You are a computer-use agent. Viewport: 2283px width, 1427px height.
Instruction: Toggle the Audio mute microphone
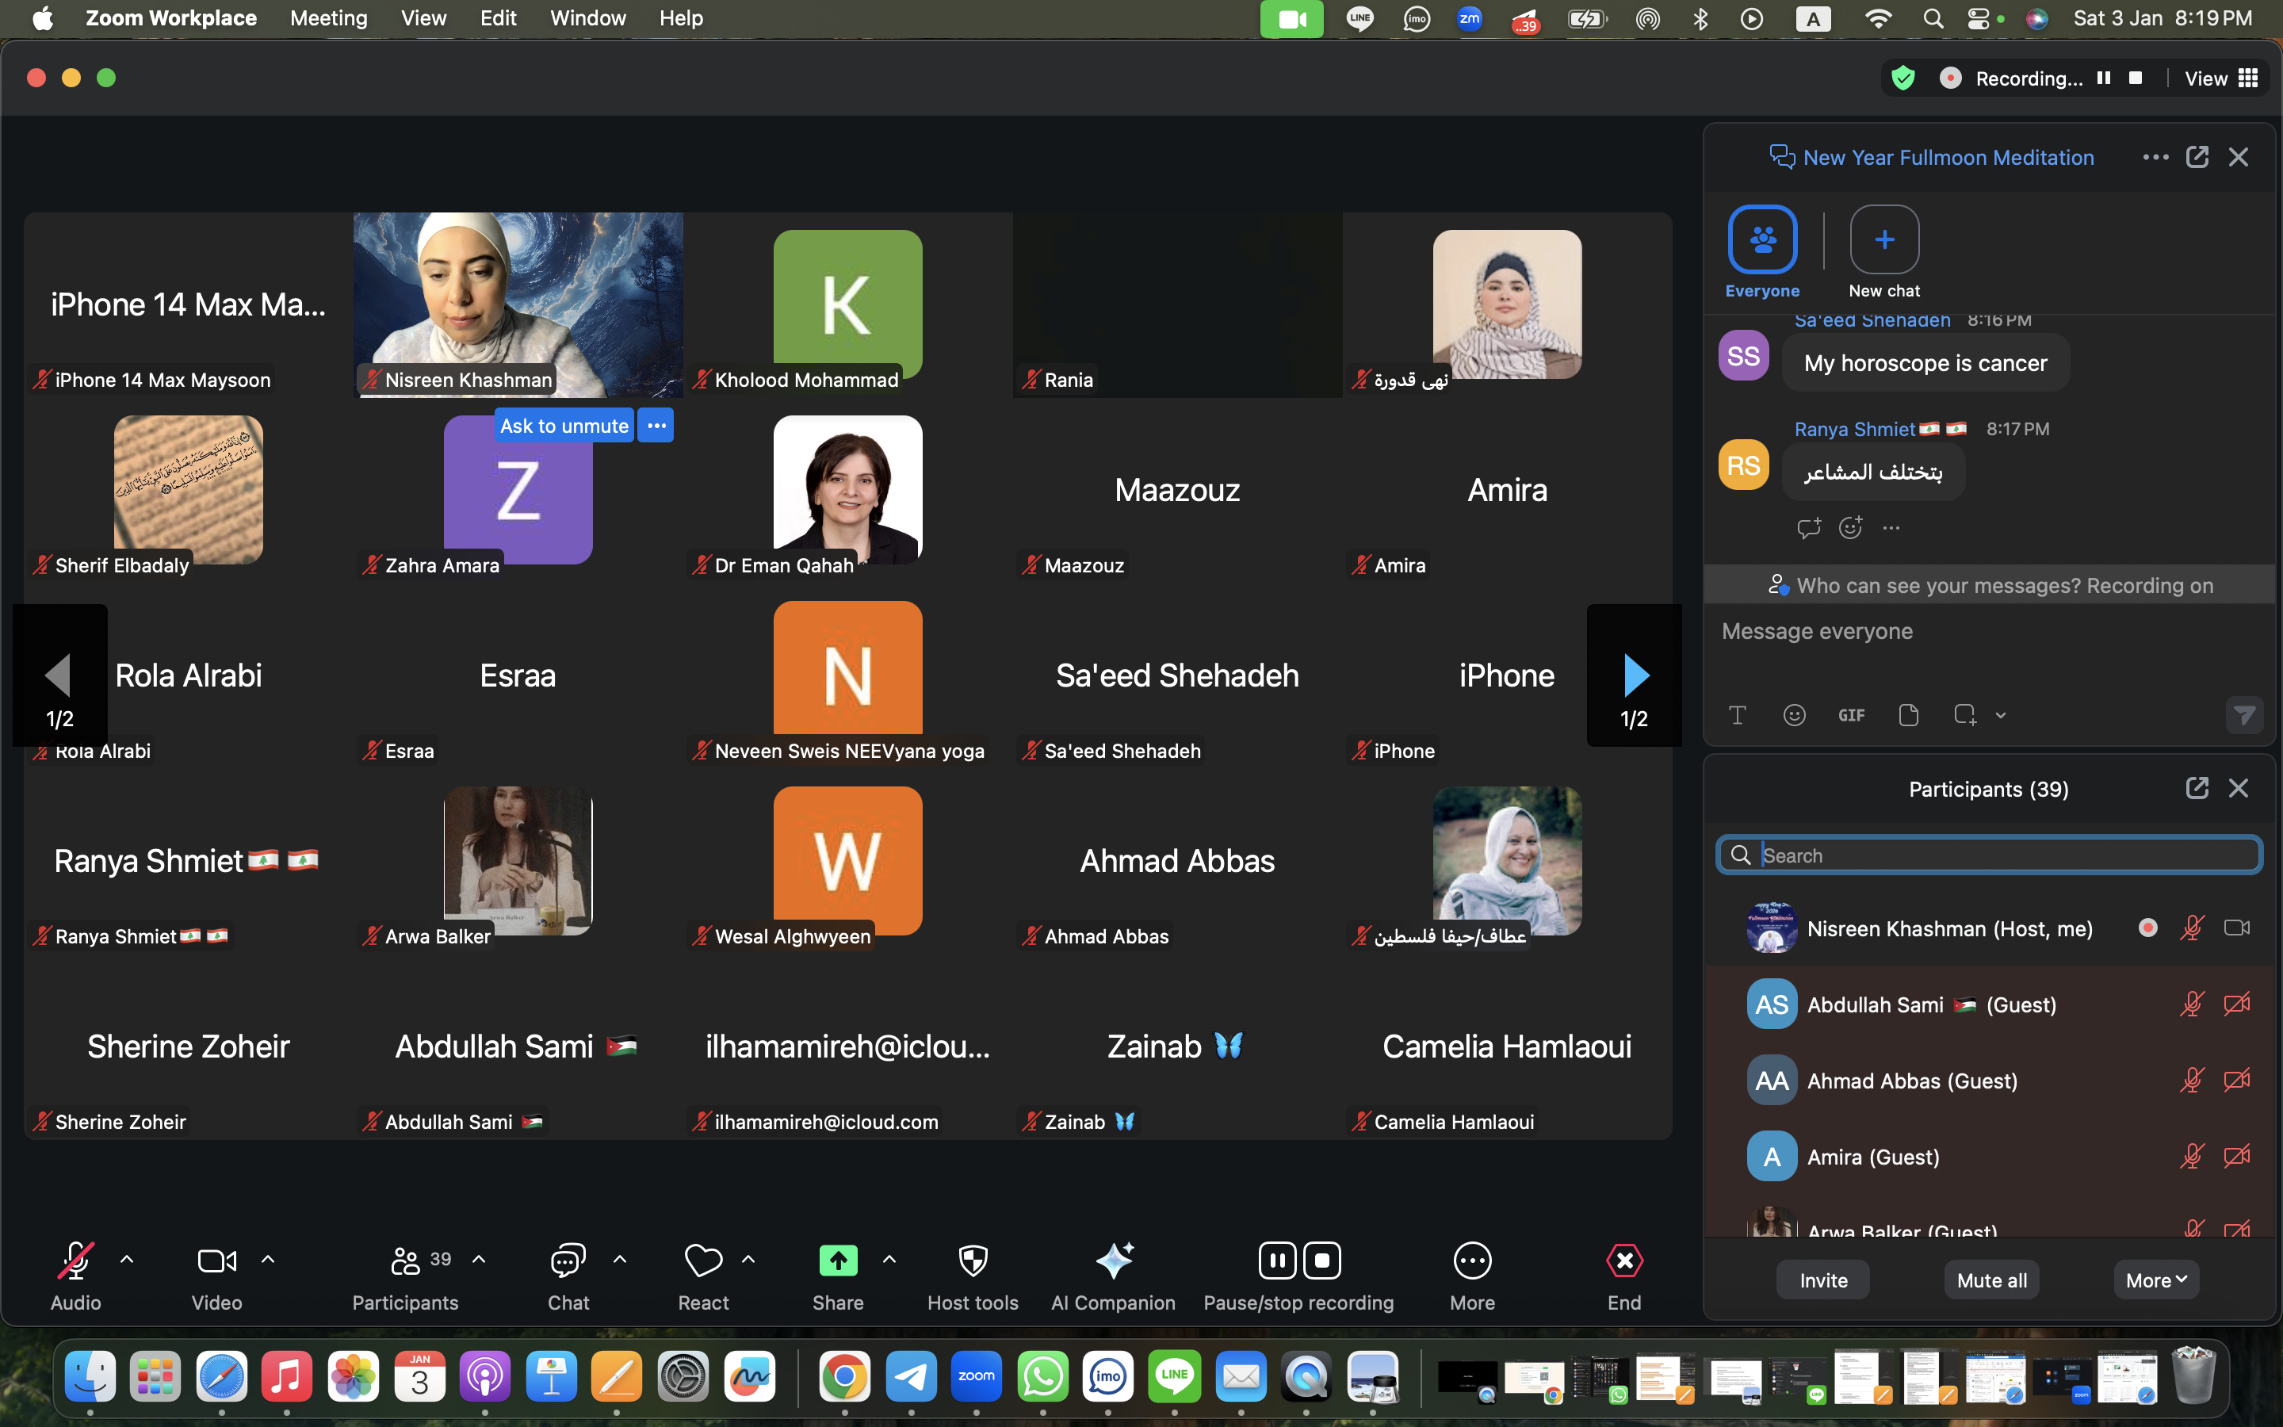[x=75, y=1261]
